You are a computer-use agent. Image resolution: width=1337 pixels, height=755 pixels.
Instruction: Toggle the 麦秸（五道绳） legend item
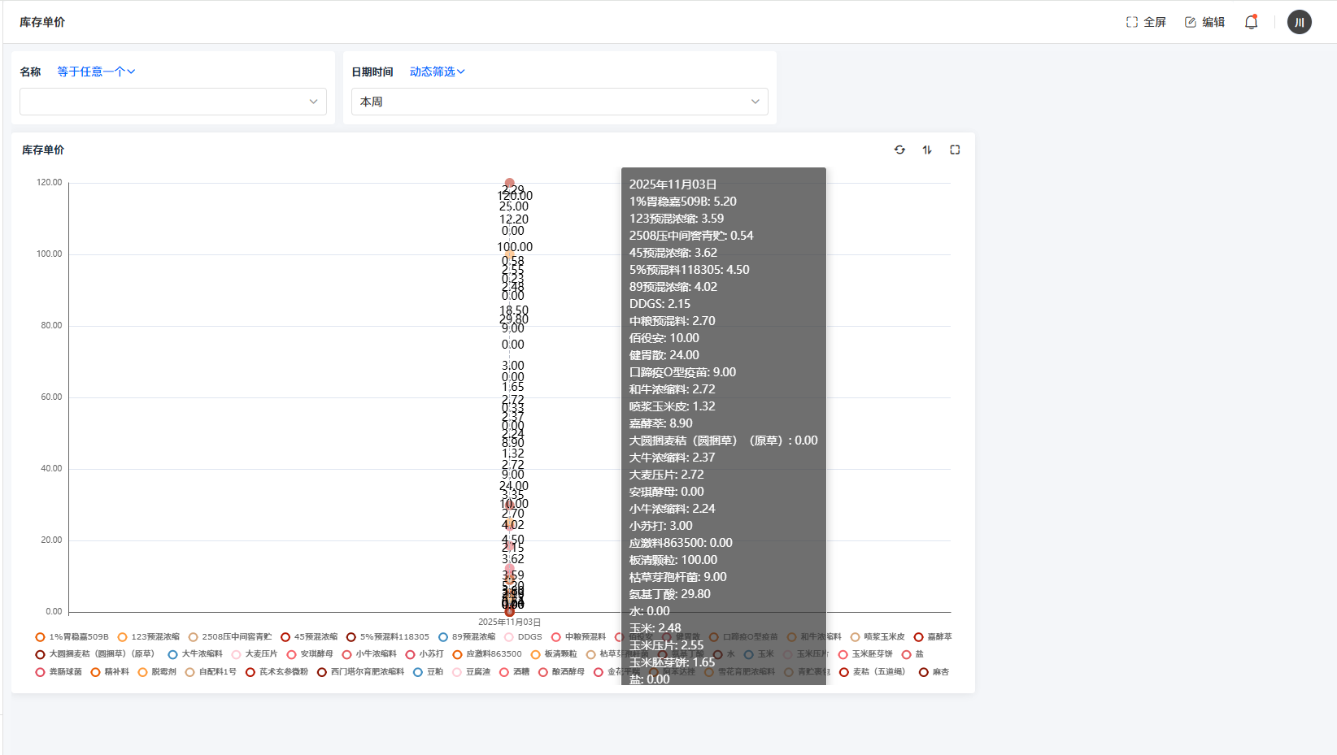pos(872,672)
